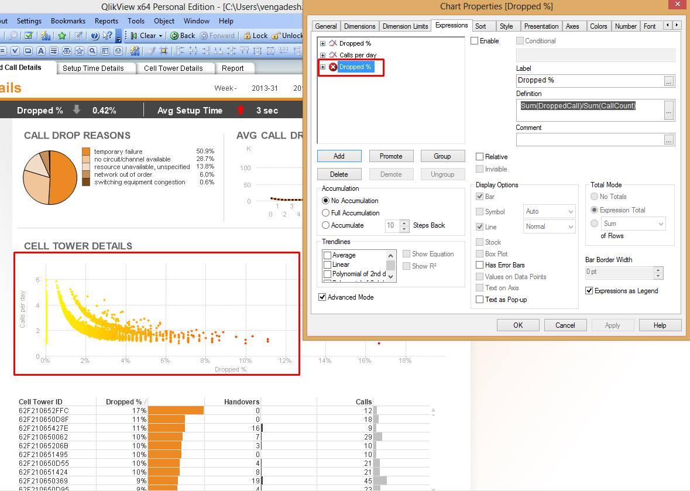Go Back with the green arrow icon
The width and height of the screenshot is (690, 491).
click(174, 36)
